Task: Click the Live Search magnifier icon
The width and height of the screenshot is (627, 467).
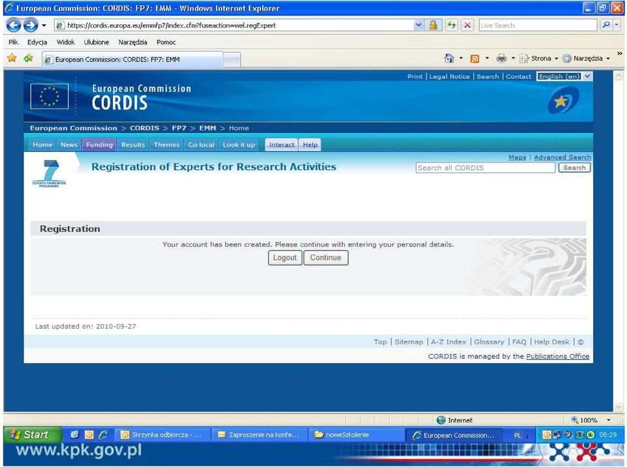Action: click(606, 25)
